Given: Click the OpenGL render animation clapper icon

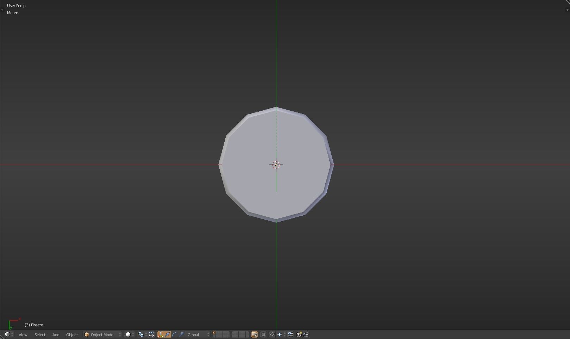Looking at the screenshot, I should (306, 335).
